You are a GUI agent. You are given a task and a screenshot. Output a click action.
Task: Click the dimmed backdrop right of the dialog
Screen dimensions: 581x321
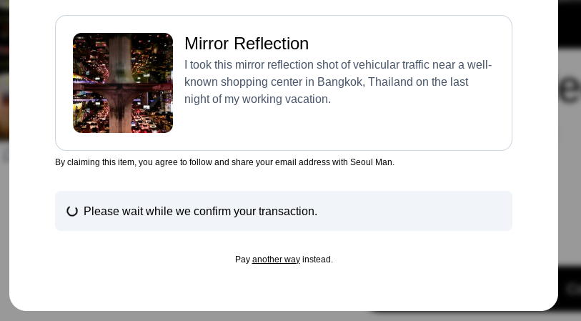[570, 179]
